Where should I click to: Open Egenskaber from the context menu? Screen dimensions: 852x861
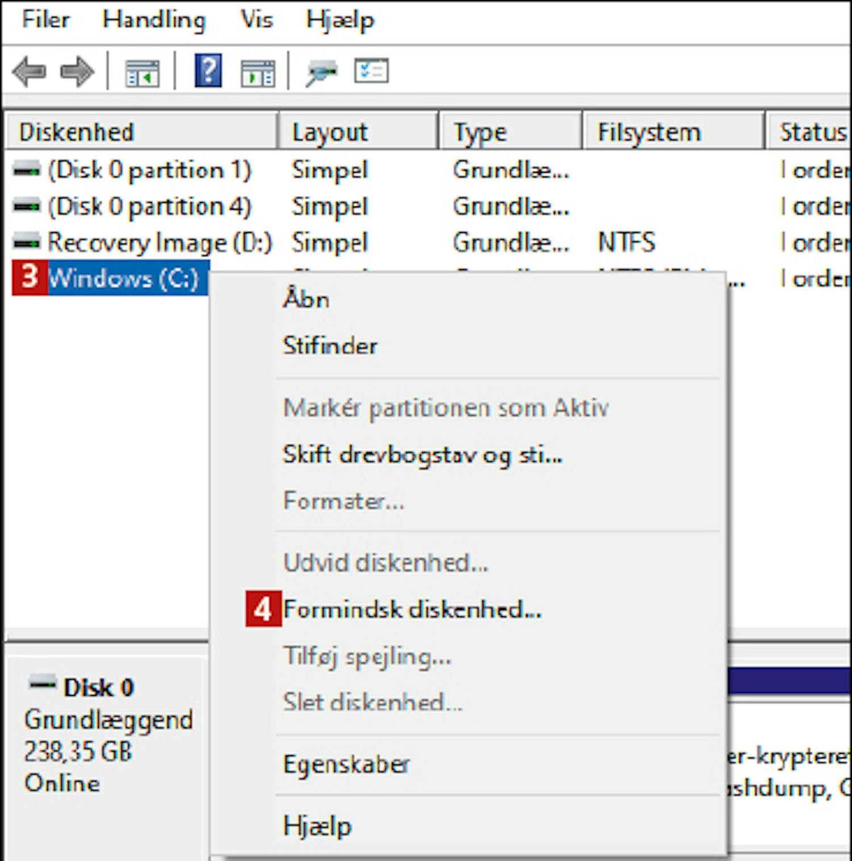(346, 764)
